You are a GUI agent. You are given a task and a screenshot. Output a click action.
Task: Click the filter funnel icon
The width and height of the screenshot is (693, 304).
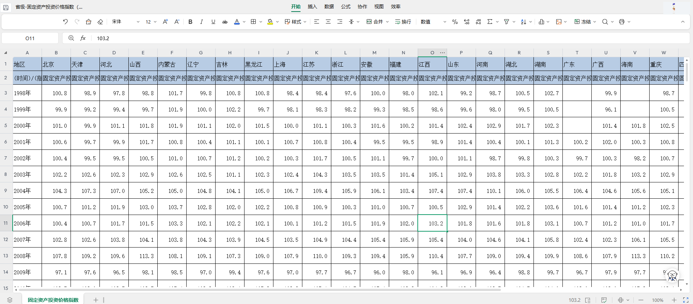[x=506, y=22]
